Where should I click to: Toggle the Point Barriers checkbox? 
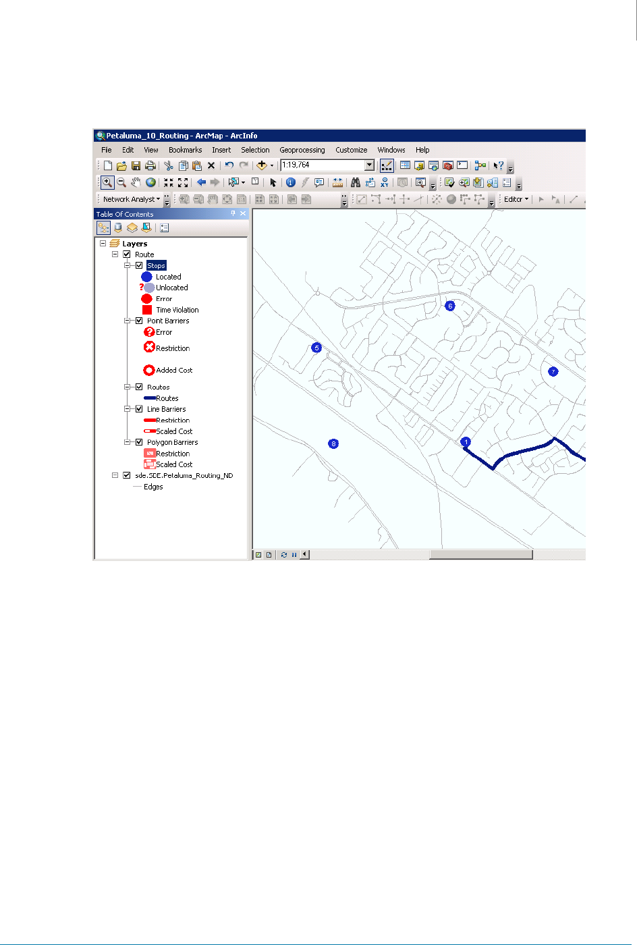pyautogui.click(x=139, y=321)
